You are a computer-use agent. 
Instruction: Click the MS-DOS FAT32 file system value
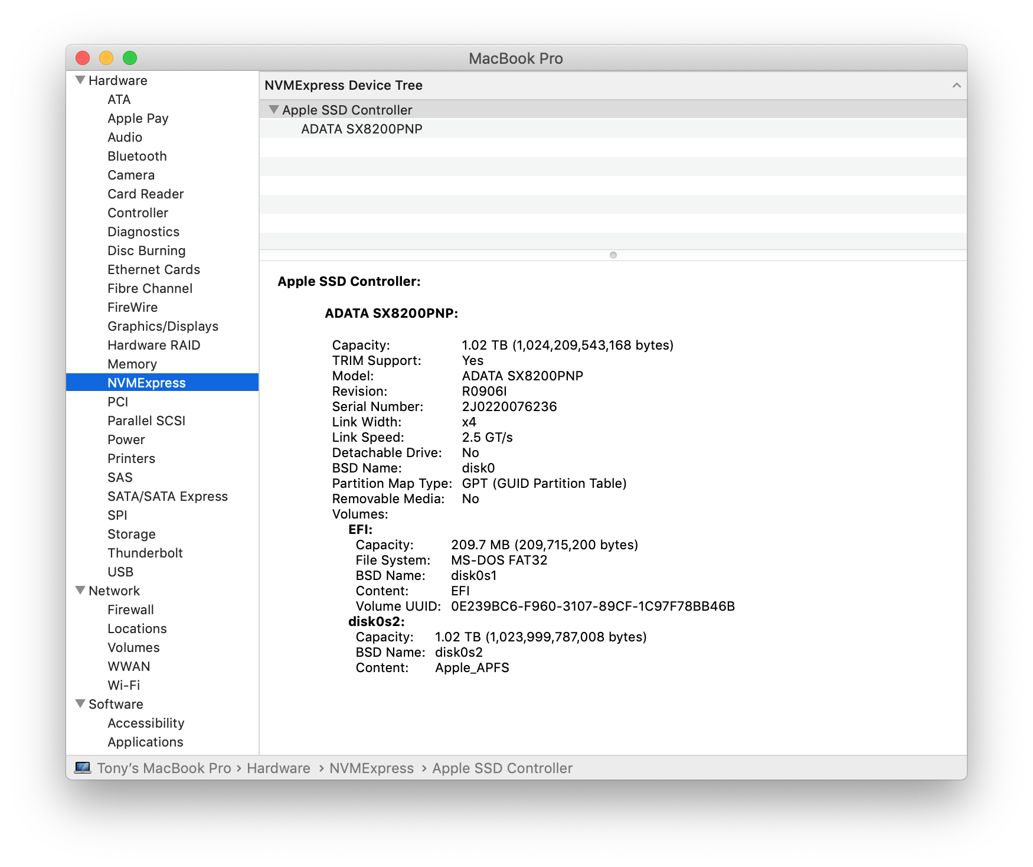tap(499, 560)
